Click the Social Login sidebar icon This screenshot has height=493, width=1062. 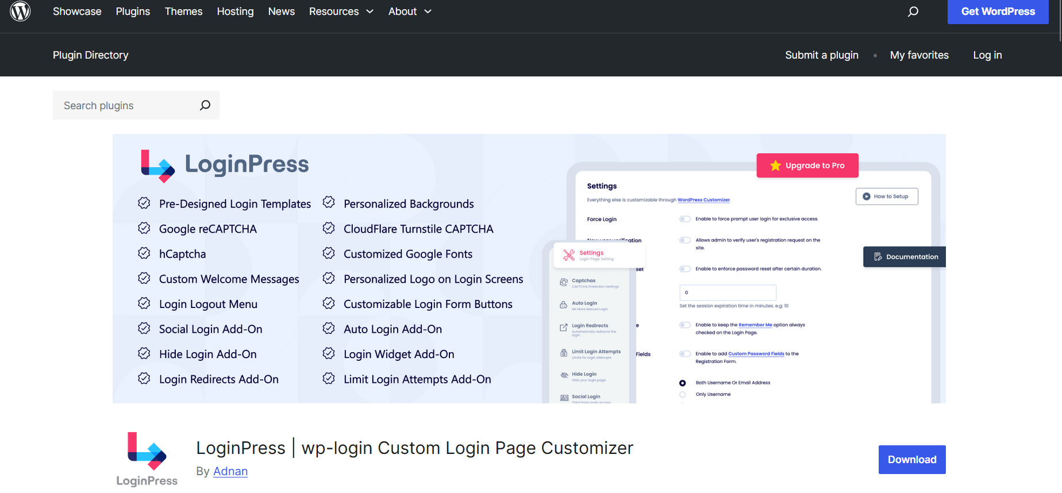coord(564,398)
